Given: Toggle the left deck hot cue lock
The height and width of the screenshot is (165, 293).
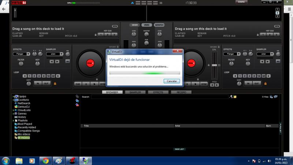Looking at the screenshot, I should click(95, 35).
